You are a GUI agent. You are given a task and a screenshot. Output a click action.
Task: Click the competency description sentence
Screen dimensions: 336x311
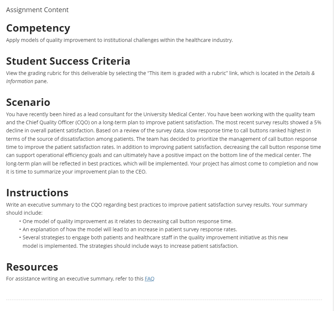pos(119,40)
